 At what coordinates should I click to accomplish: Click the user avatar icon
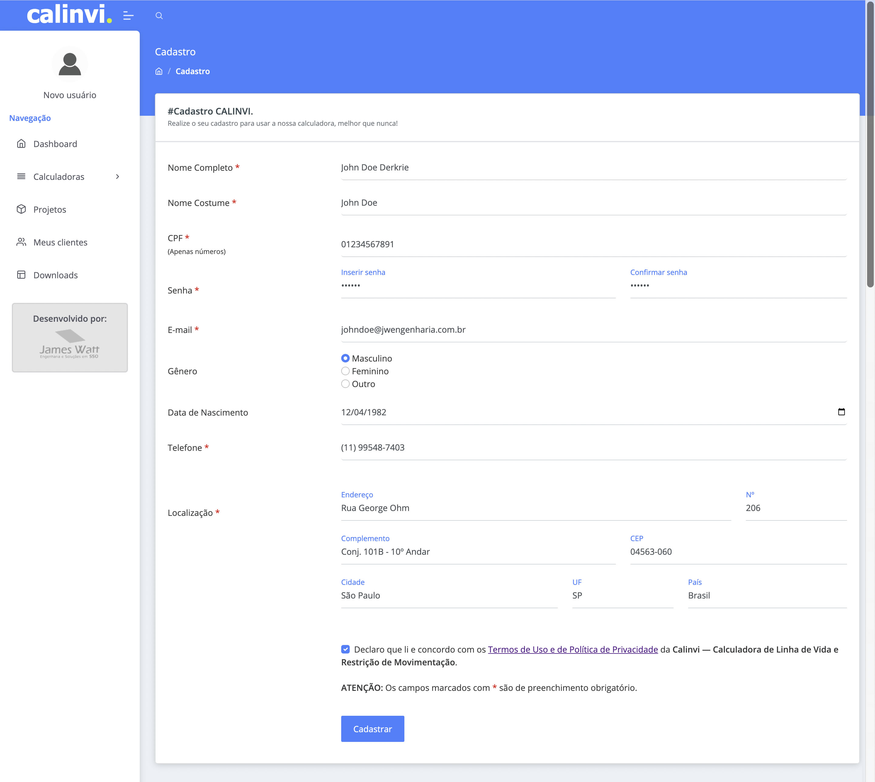coord(70,64)
